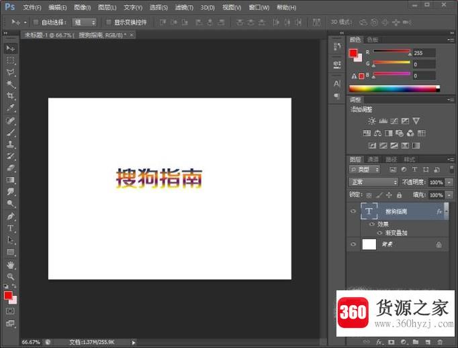458x348 pixels.
Task: Open the 窗口(W) menu
Action: pos(259,7)
